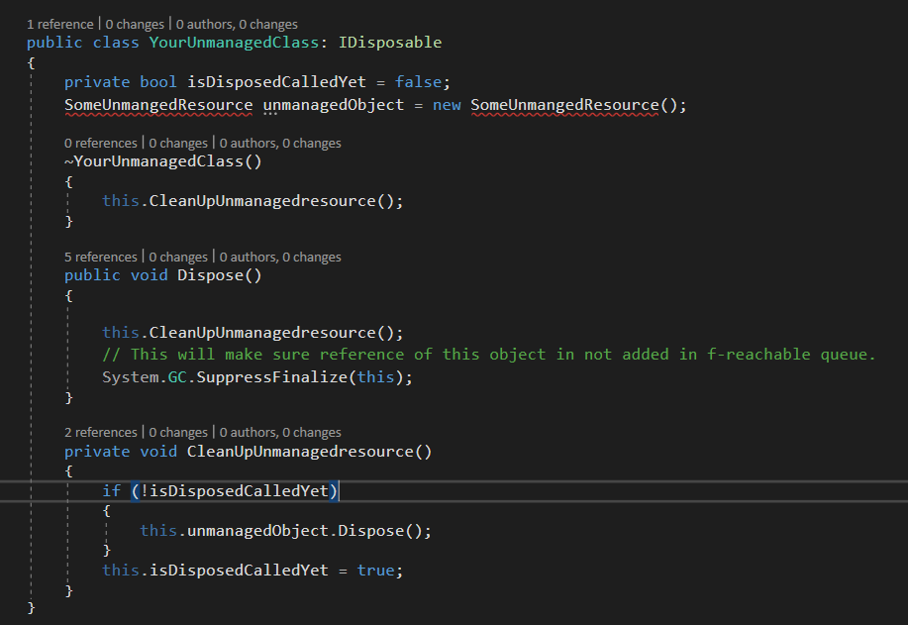This screenshot has width=908, height=625.
Task: Click unmanagedObject in this.unmanagedObject.Dispose()
Action: pyautogui.click(x=257, y=531)
